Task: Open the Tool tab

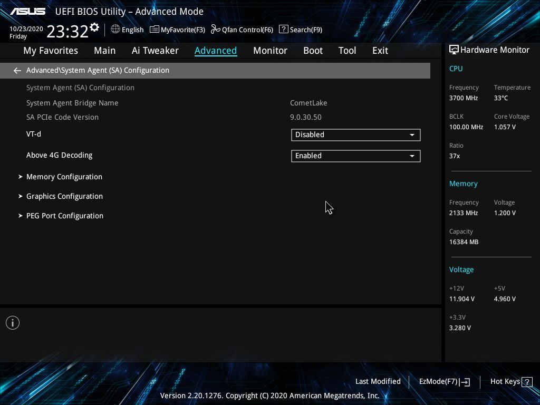Action: pyautogui.click(x=347, y=51)
